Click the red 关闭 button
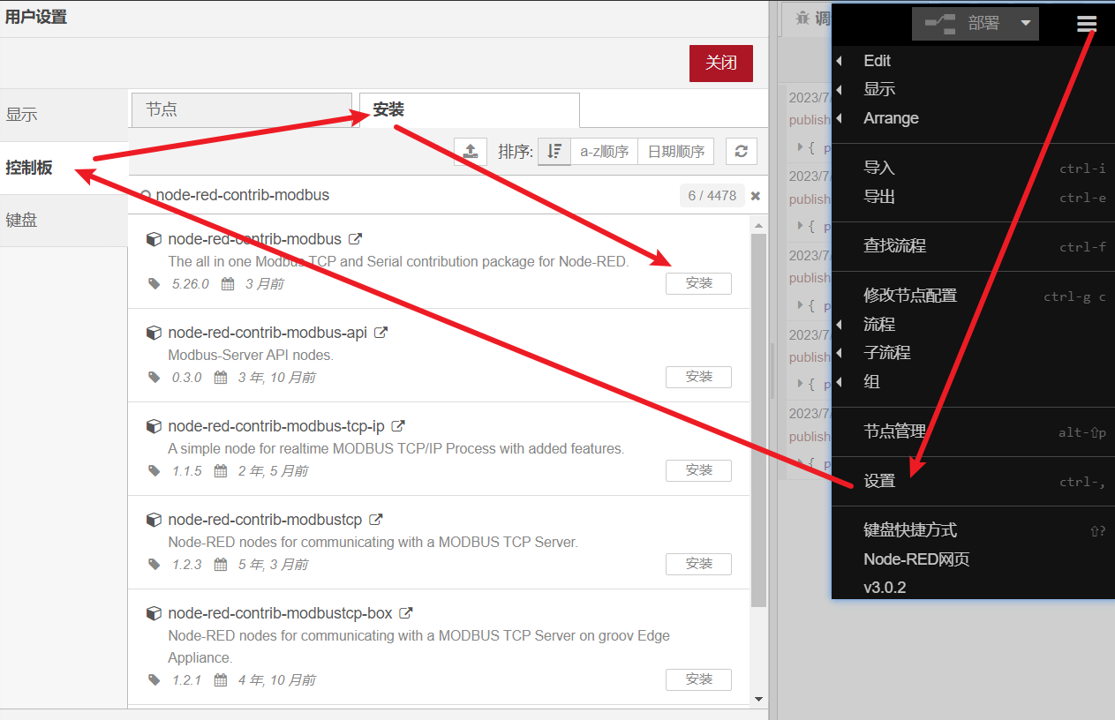The height and width of the screenshot is (720, 1115). [x=721, y=64]
